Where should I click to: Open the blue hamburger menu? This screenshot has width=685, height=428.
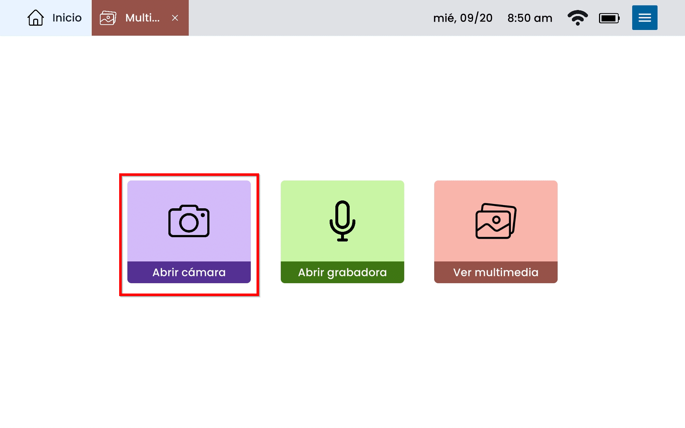(644, 18)
